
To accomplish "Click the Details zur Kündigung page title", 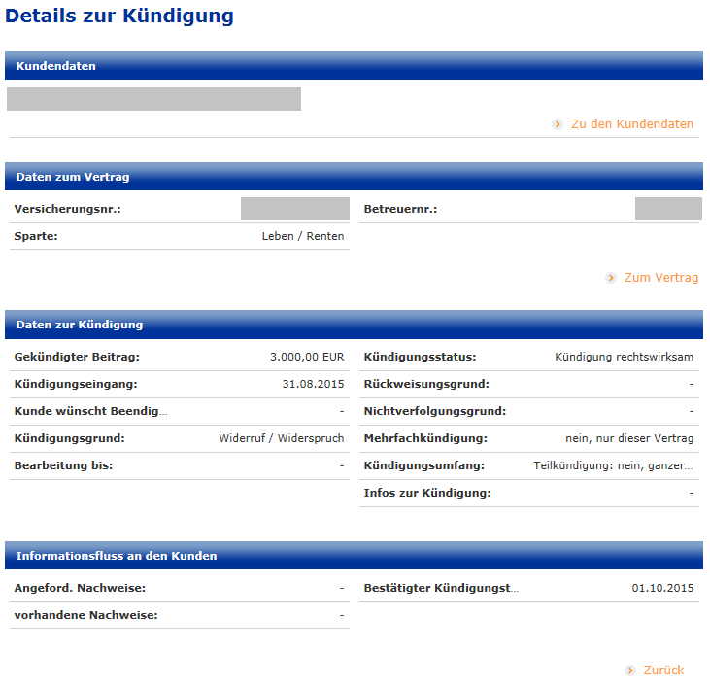I will coord(119,17).
